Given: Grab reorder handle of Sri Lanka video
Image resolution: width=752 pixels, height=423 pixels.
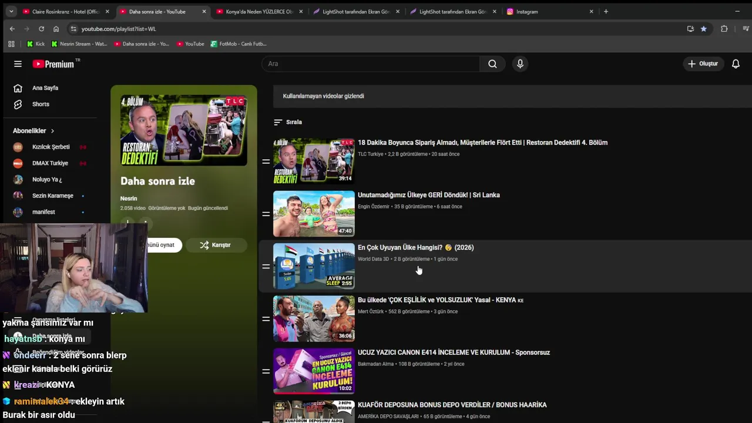Looking at the screenshot, I should 266,214.
